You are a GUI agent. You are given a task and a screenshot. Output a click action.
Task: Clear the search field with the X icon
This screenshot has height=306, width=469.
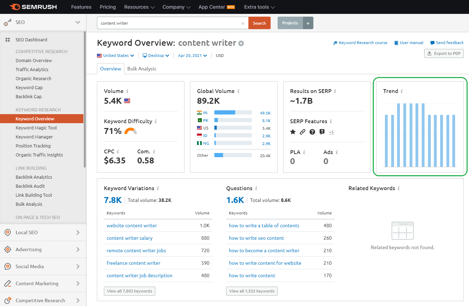point(243,23)
